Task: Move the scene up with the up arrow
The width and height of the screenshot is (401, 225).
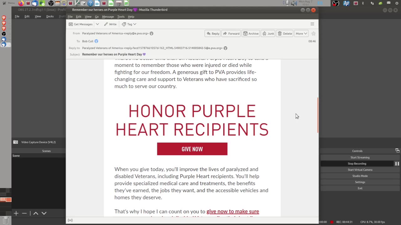Action: [36, 213]
